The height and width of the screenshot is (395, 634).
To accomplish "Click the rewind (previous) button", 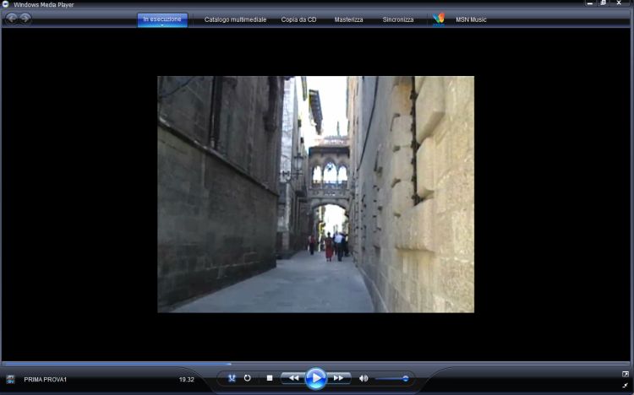I will point(292,378).
